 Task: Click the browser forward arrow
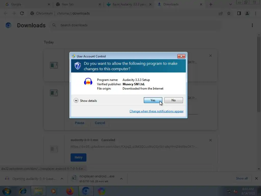(x=14, y=13)
